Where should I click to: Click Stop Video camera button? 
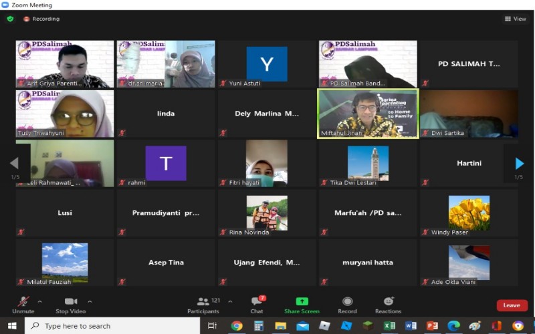[71, 305]
